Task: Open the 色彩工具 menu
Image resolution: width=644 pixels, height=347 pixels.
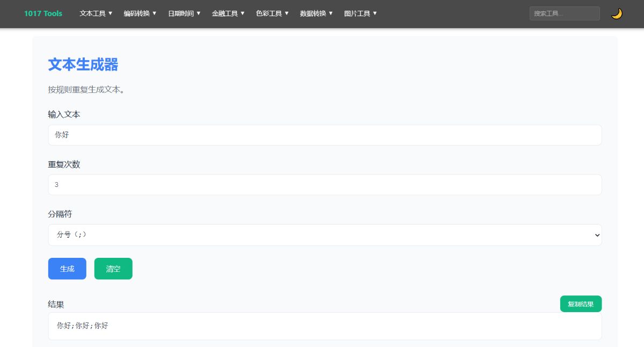Action: tap(272, 13)
